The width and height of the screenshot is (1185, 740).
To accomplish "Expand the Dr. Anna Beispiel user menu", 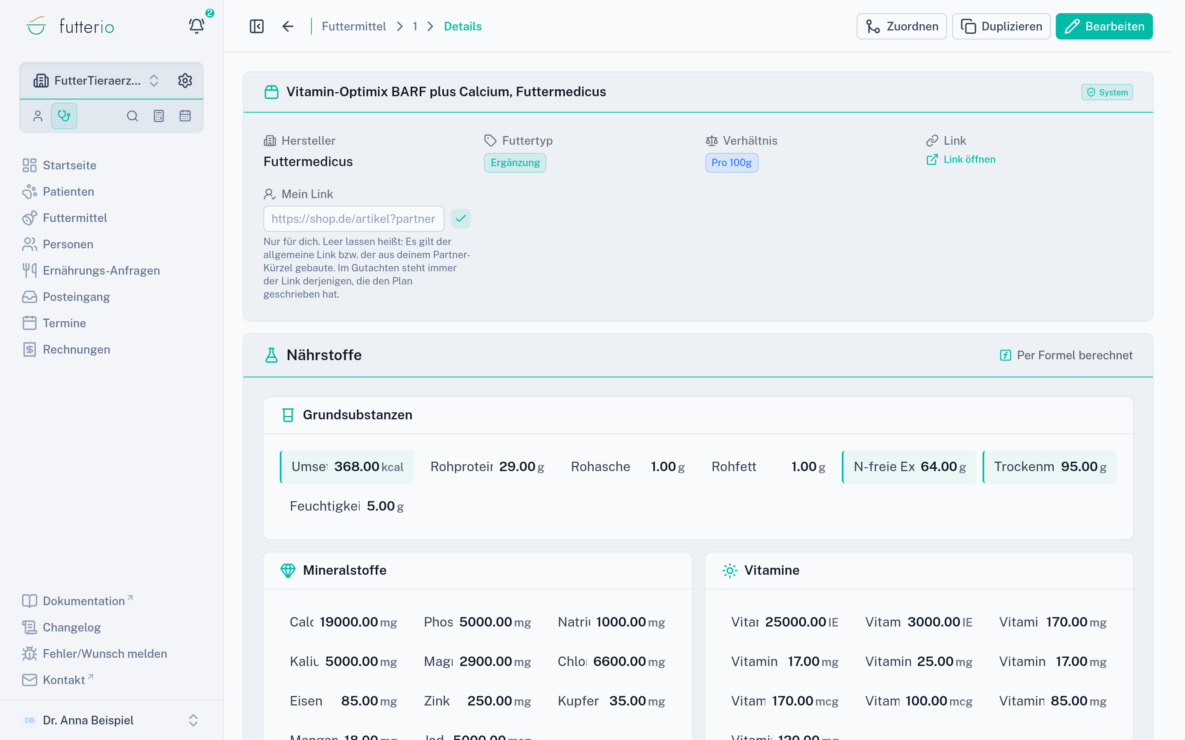I will coord(112,720).
